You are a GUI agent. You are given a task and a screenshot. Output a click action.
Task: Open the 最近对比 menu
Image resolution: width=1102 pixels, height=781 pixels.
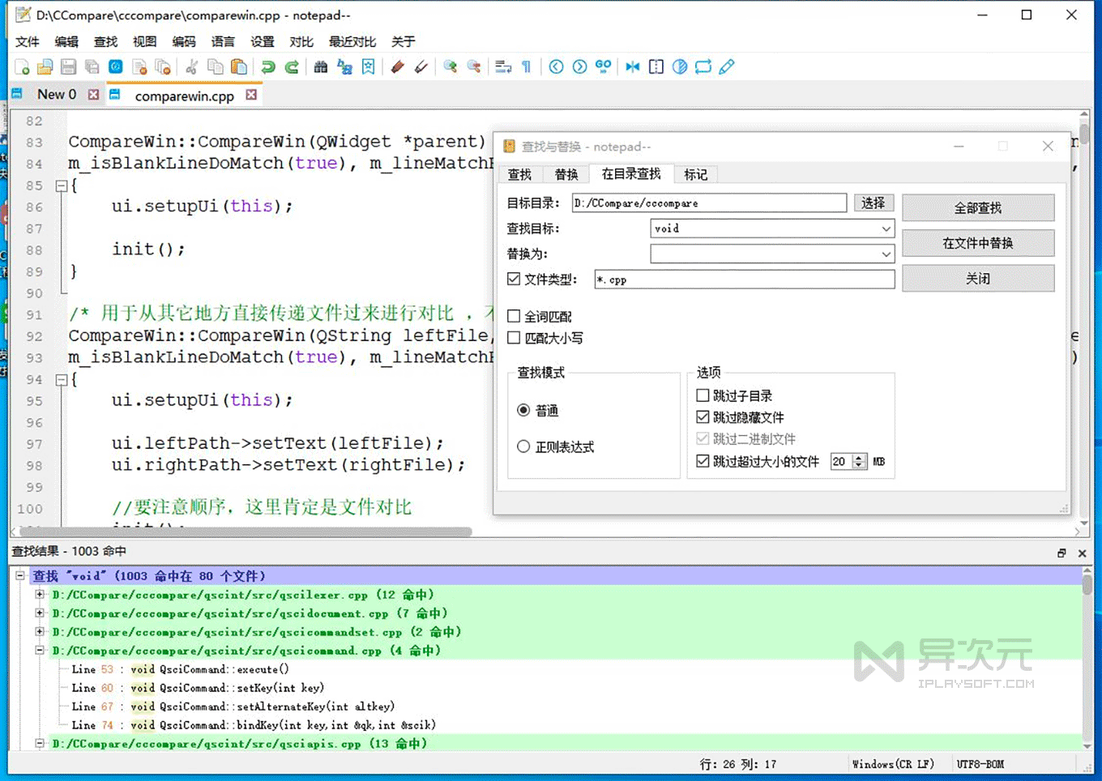click(352, 41)
